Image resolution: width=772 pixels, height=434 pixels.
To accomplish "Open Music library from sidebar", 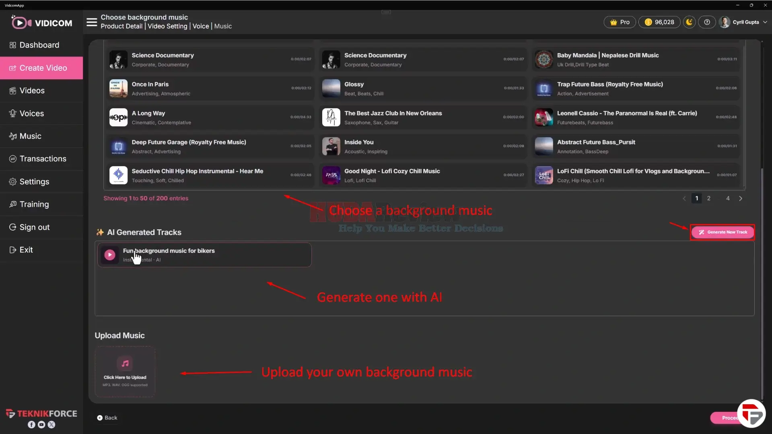I will [x=41, y=136].
